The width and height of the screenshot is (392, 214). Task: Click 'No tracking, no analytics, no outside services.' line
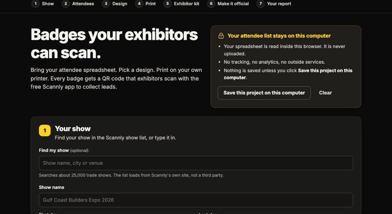point(274,62)
